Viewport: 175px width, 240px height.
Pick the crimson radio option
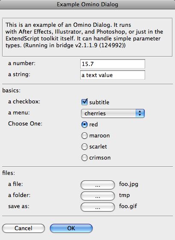pos(85,157)
